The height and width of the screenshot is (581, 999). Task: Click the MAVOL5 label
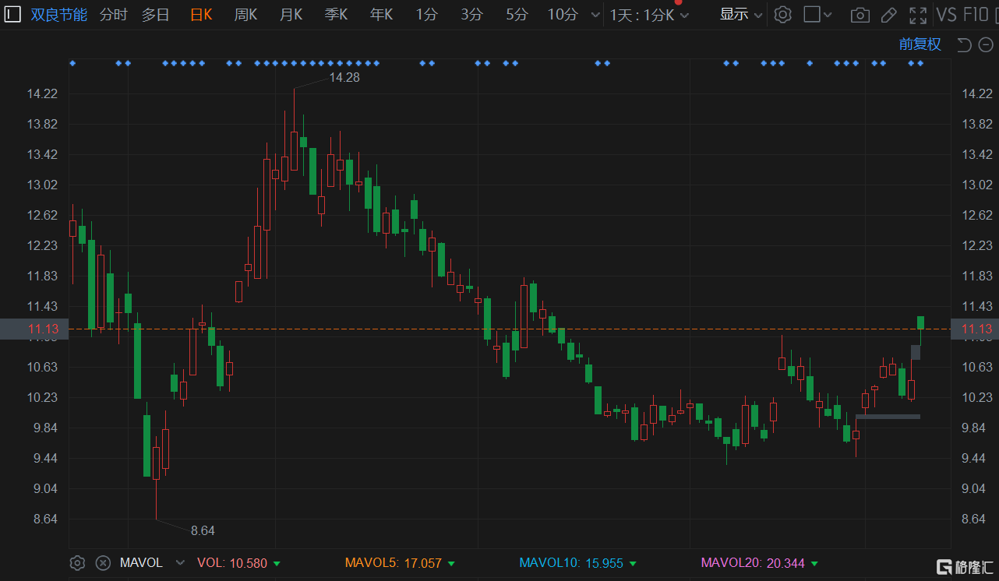click(x=372, y=562)
